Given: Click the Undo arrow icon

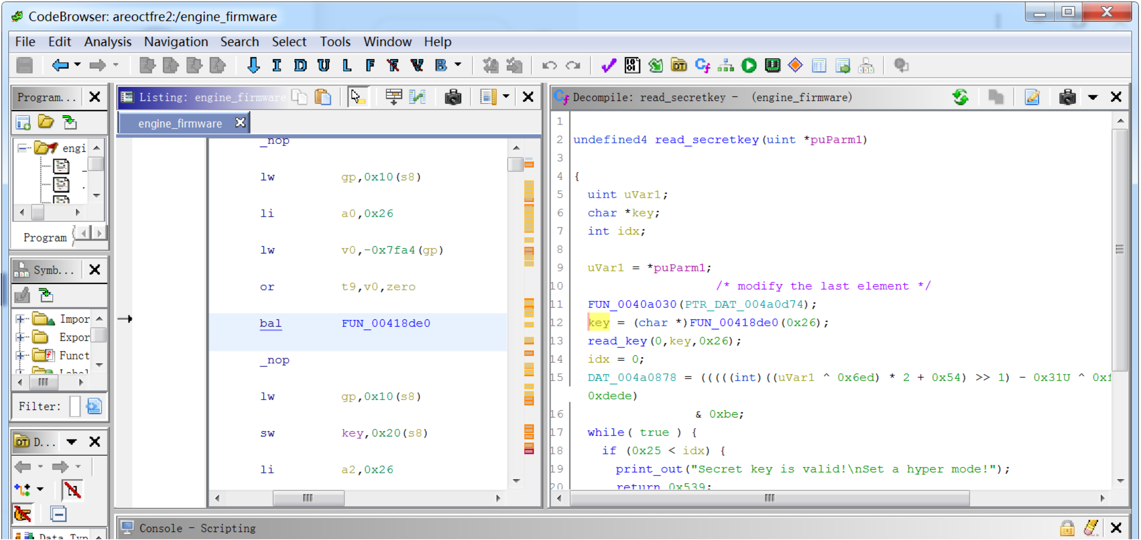Looking at the screenshot, I should tap(549, 66).
